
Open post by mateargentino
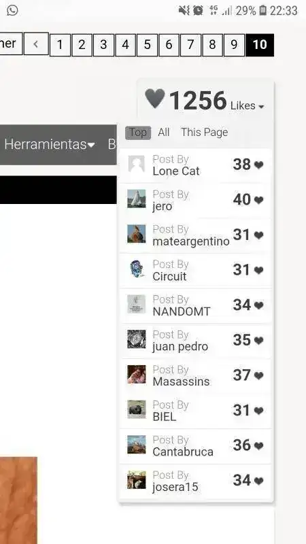(195, 235)
